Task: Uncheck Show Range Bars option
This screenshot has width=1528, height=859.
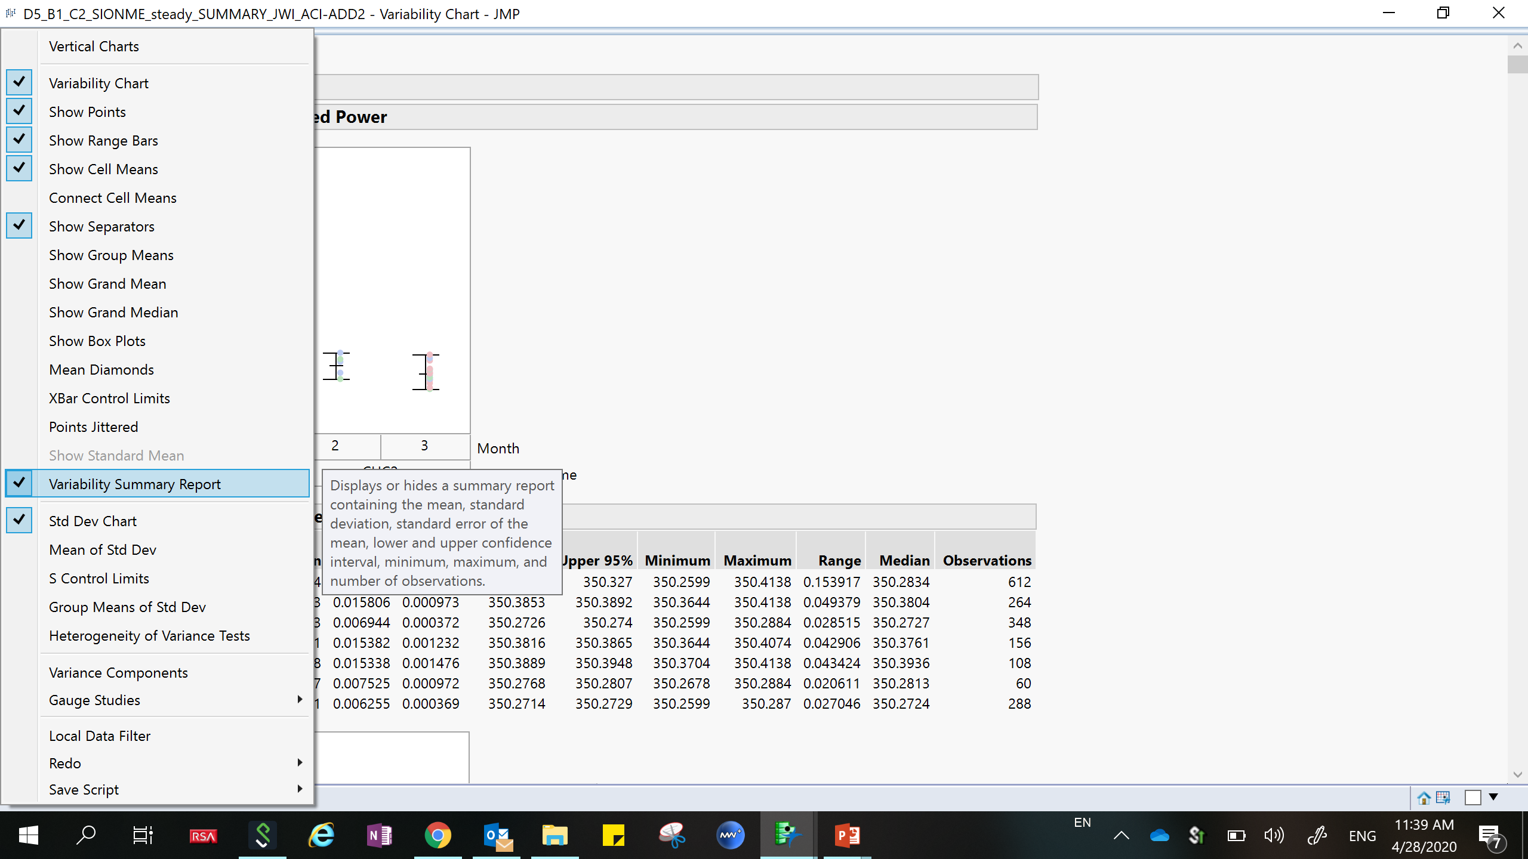Action: click(x=103, y=141)
